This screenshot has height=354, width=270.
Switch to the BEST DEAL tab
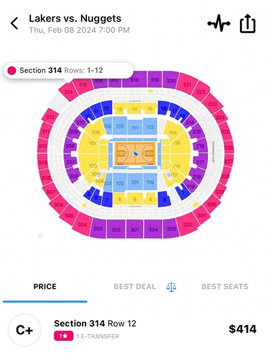(135, 287)
